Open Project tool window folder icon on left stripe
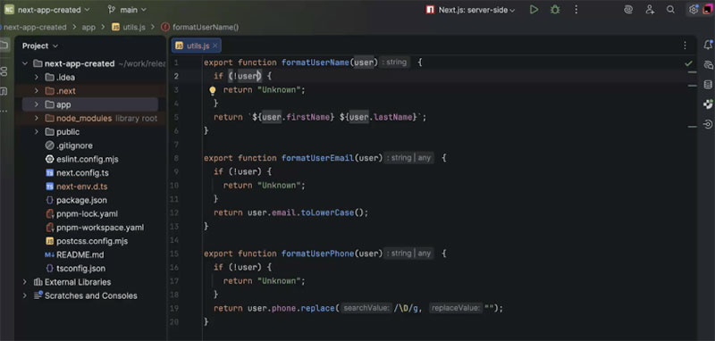Viewport: 715px width, 341px height. [x=4, y=45]
